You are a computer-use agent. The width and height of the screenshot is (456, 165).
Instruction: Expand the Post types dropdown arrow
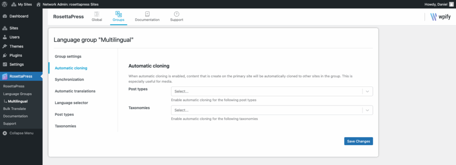[x=367, y=91]
